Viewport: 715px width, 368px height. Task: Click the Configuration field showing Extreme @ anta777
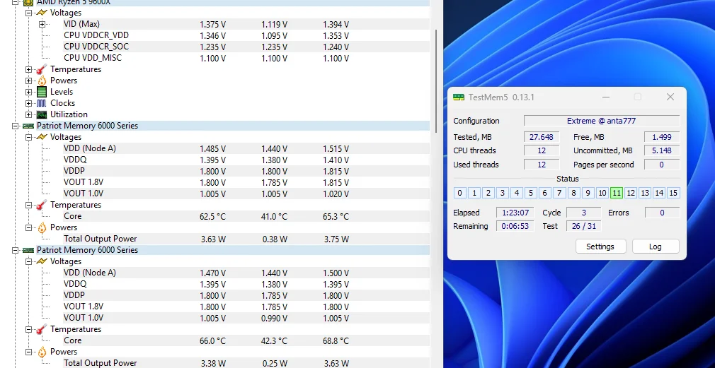coord(601,121)
